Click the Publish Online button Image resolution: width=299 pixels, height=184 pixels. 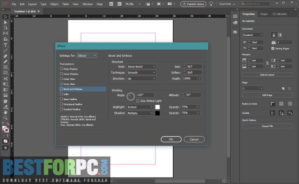pos(193,4)
